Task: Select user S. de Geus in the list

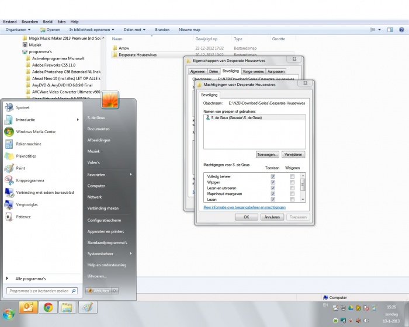Action: pos(254,118)
